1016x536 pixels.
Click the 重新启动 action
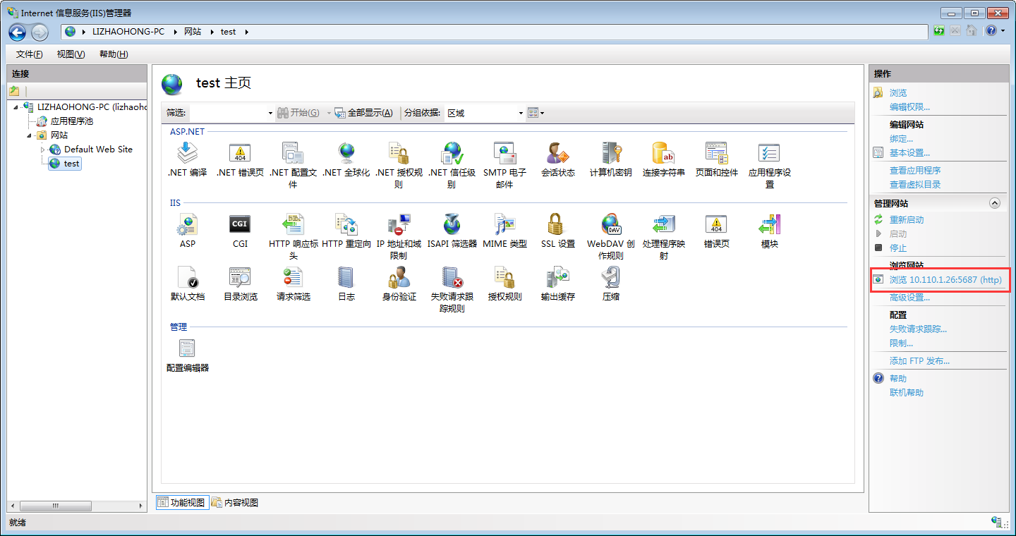click(x=907, y=220)
